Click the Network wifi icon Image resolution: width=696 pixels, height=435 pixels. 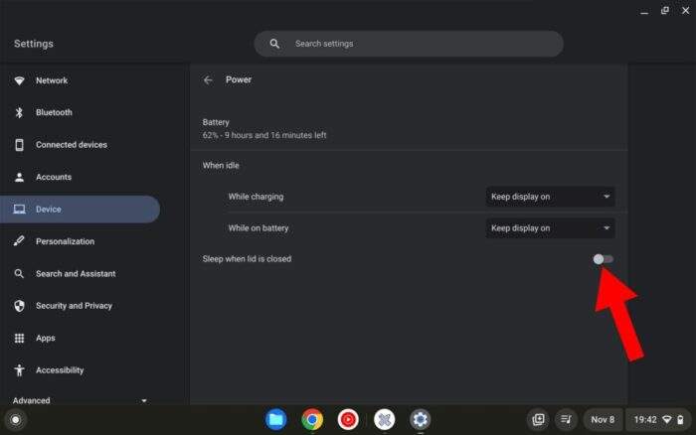tap(19, 80)
